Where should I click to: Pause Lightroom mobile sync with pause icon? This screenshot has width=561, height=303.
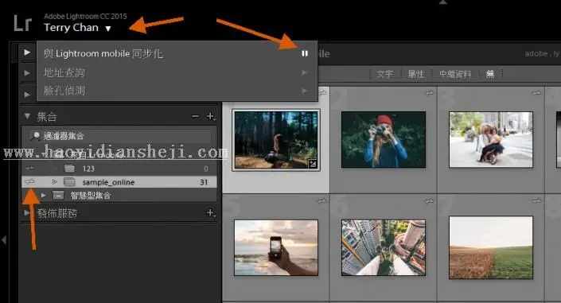coord(305,53)
